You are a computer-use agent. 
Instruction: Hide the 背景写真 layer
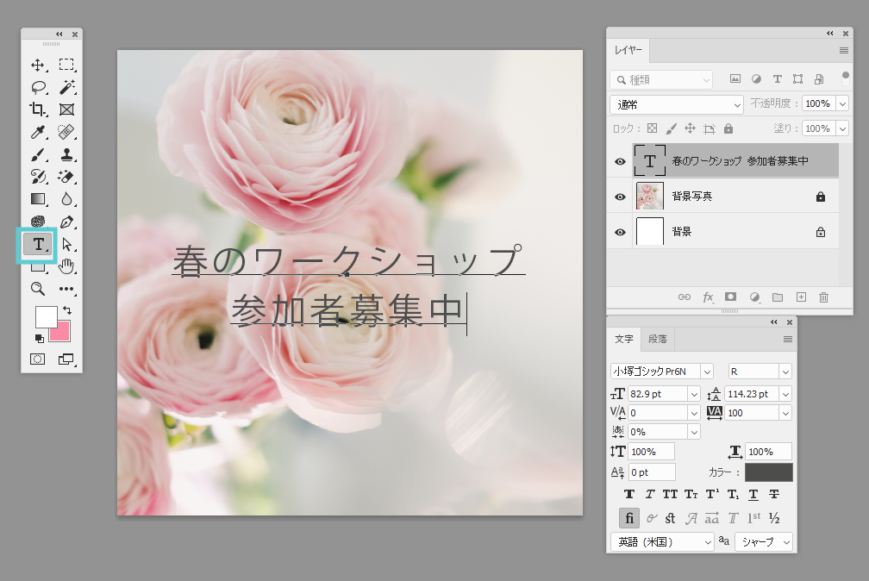click(x=619, y=197)
